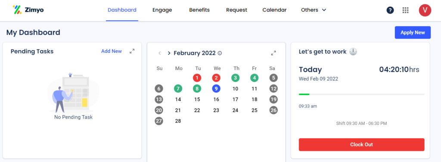Click the clock emoji next to Let's get to work
Image resolution: width=441 pixels, height=162 pixels.
coord(353,52)
